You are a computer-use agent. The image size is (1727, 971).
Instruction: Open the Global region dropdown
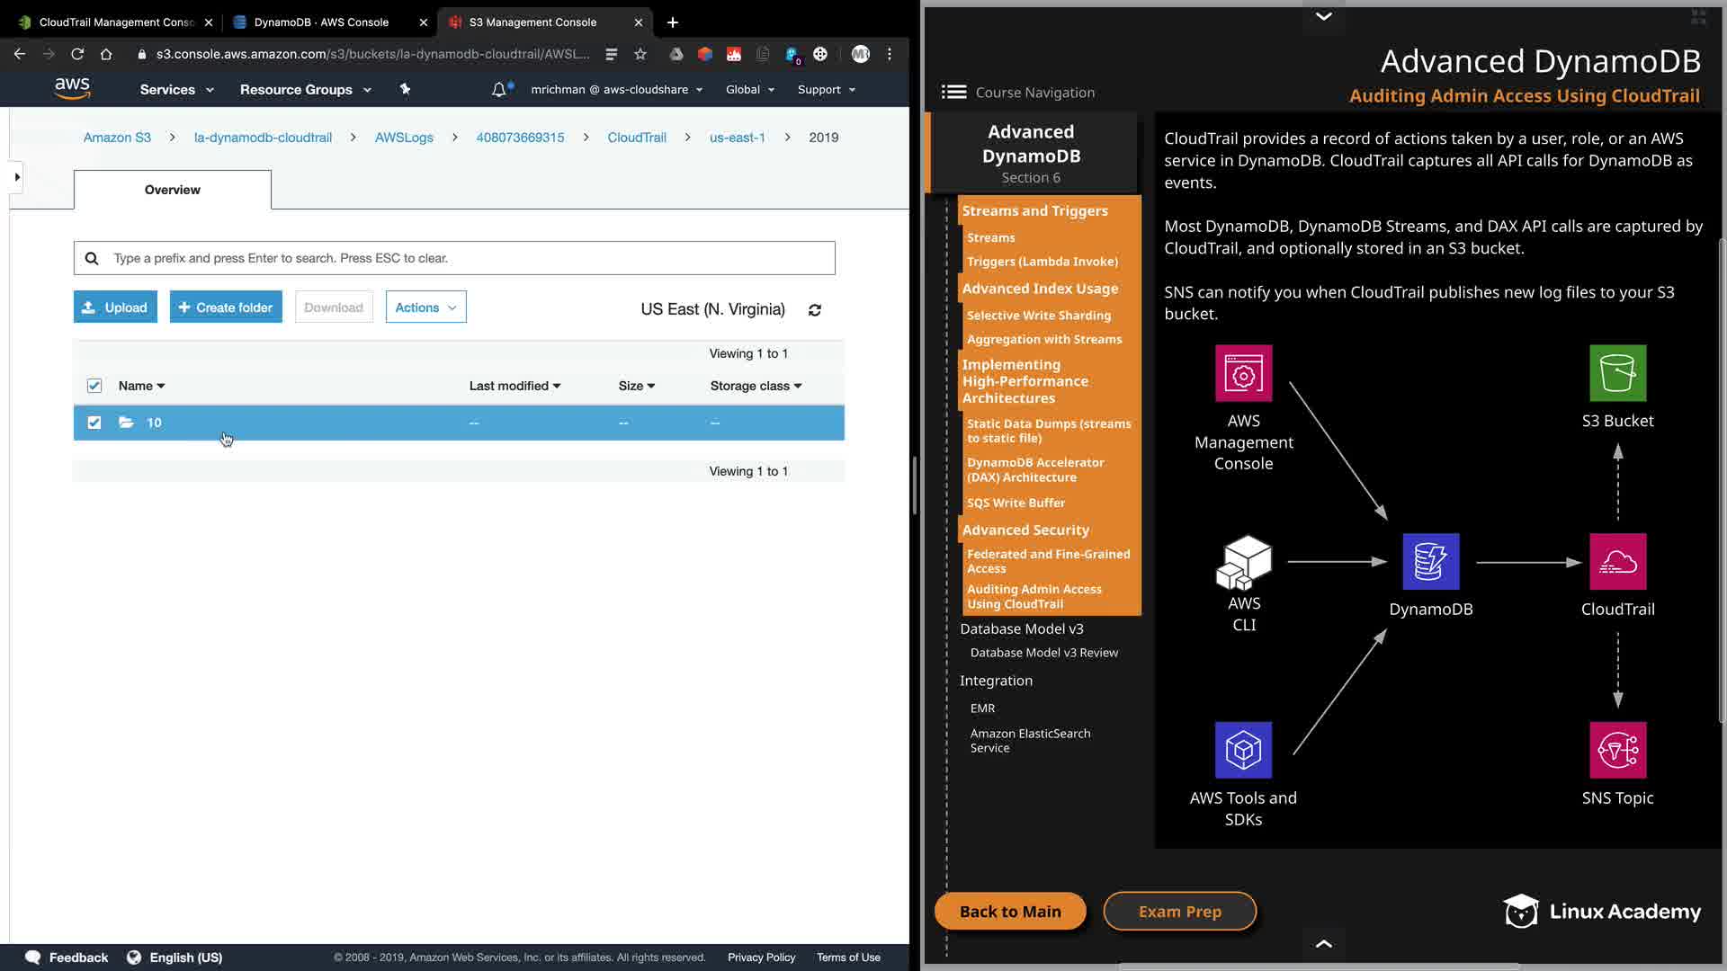tap(750, 89)
